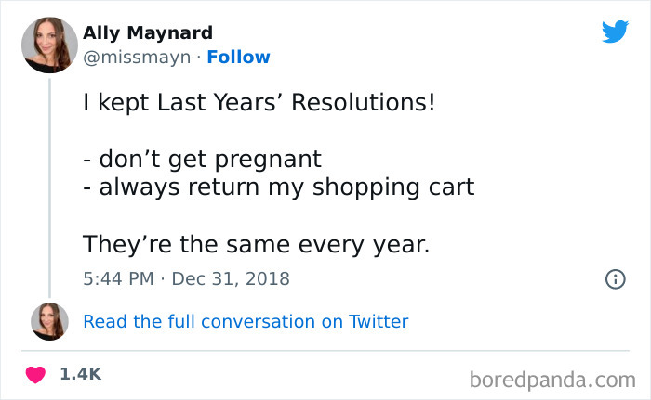Open Ally Maynard's large profile photo
The image size is (651, 400).
[x=49, y=45]
